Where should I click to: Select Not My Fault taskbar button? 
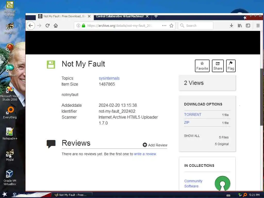tap(72, 195)
